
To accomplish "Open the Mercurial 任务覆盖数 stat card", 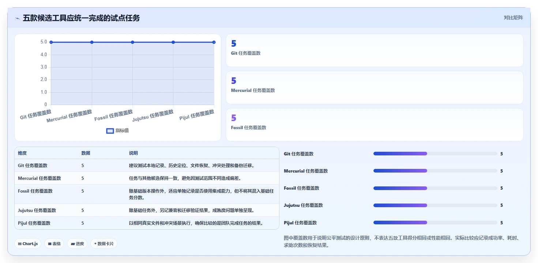I will [375, 88].
